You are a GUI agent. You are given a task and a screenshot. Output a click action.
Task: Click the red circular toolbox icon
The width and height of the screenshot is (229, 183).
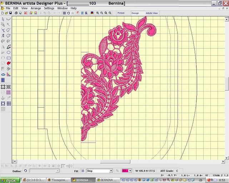point(9,63)
